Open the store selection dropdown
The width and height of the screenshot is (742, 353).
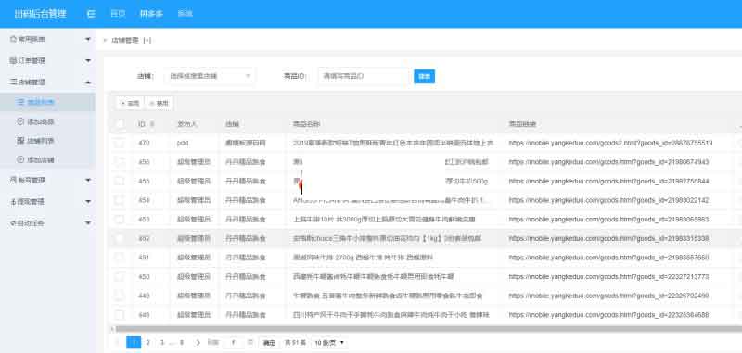pos(210,76)
